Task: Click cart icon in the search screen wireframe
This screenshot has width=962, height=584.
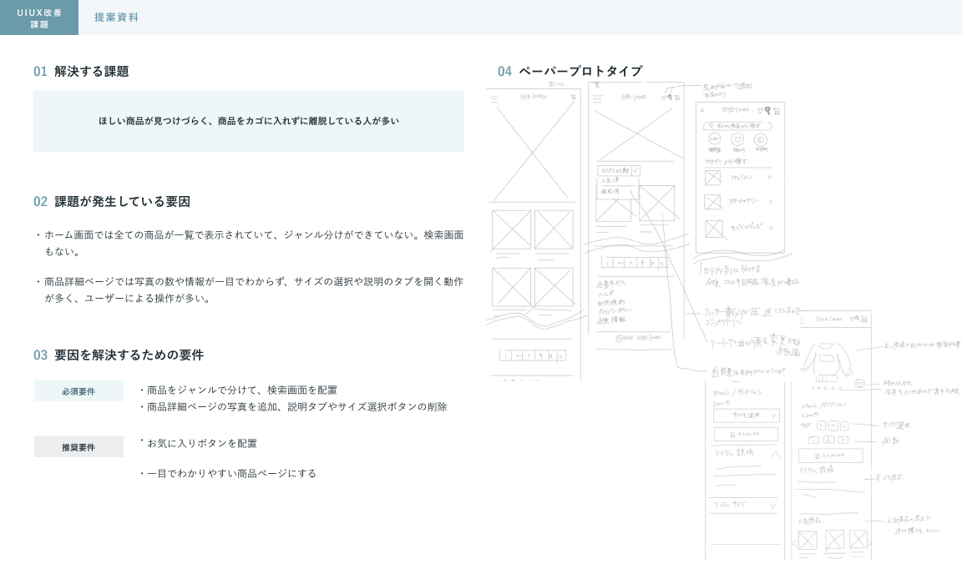Action: point(776,110)
